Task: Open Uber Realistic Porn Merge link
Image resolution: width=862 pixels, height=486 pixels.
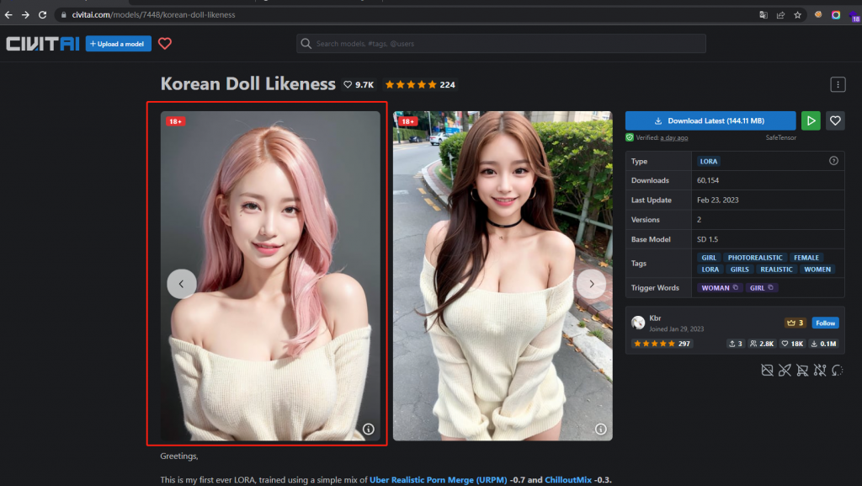Action: (x=438, y=480)
